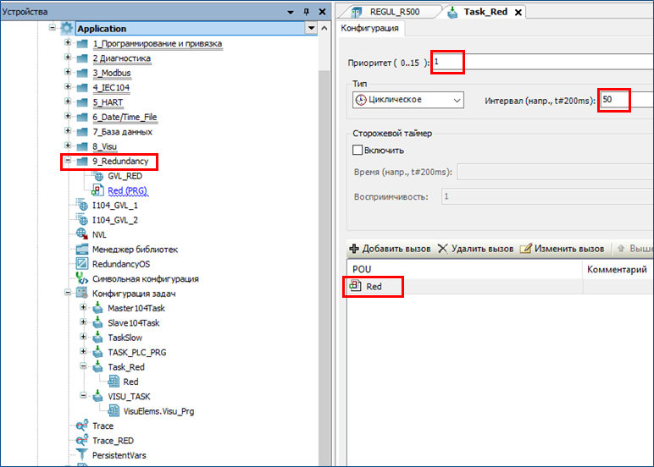
Task: Enable the watchdog timer checkbox
Action: pyautogui.click(x=357, y=150)
